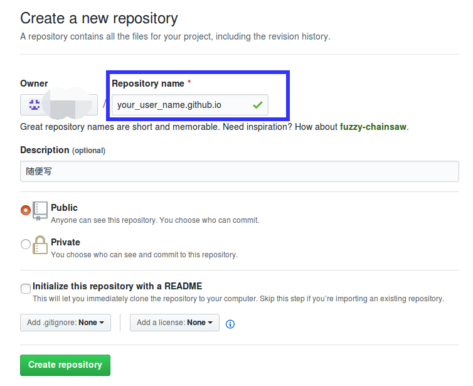Select the Private radio button

tap(26, 244)
